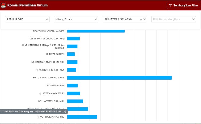Click the label "Hj. SEPTIANA CAROLIN"
Viewport: 201px width, 124px height.
coord(52,93)
